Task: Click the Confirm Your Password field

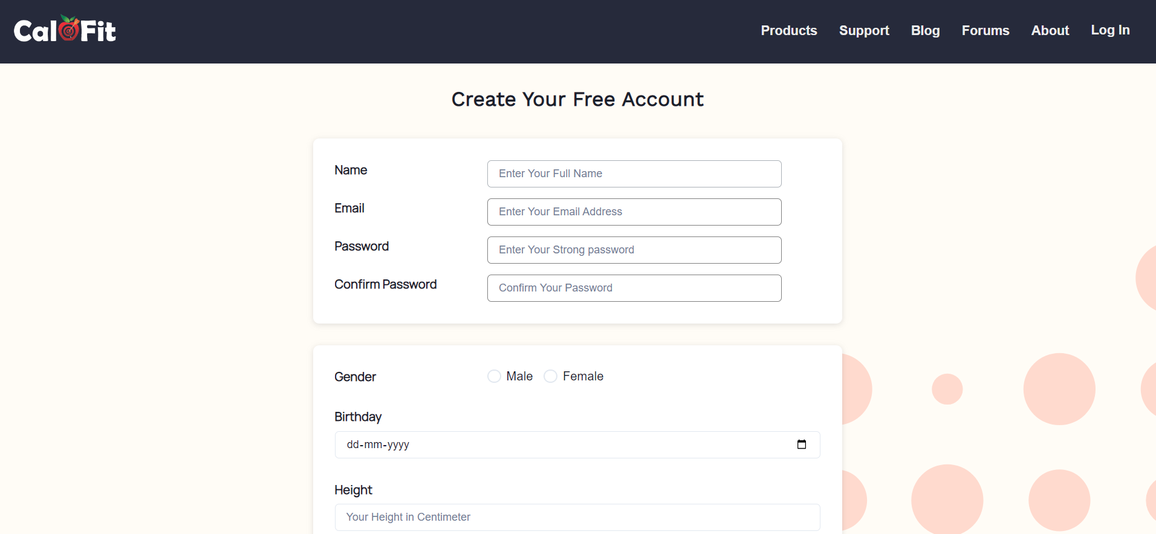Action: (634, 288)
